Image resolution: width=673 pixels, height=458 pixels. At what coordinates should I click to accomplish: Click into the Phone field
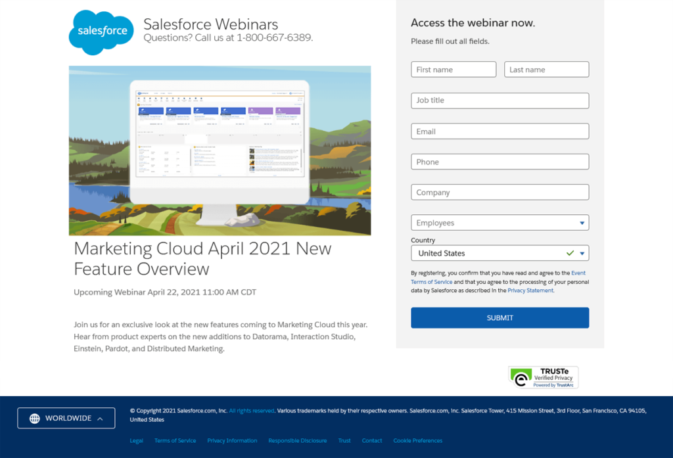coord(499,162)
